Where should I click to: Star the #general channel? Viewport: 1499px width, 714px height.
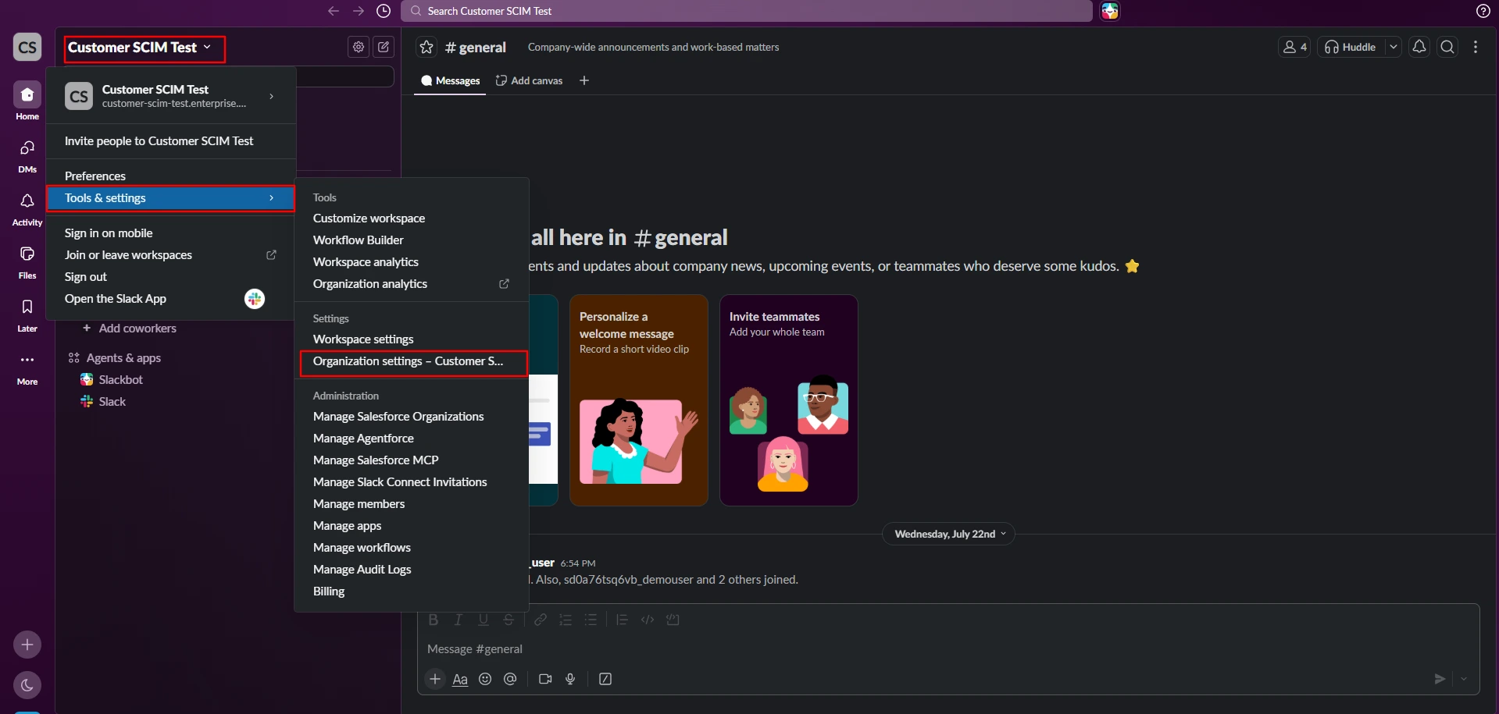click(x=427, y=47)
